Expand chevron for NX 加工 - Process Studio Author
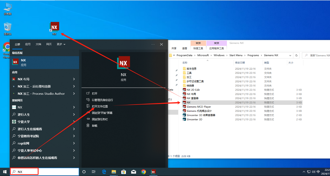This screenshot has width=330, height=176. [x=74, y=94]
